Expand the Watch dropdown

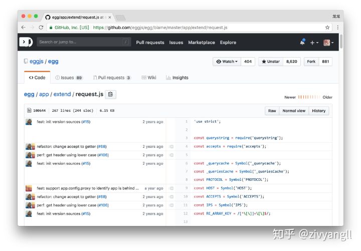tap(227, 62)
